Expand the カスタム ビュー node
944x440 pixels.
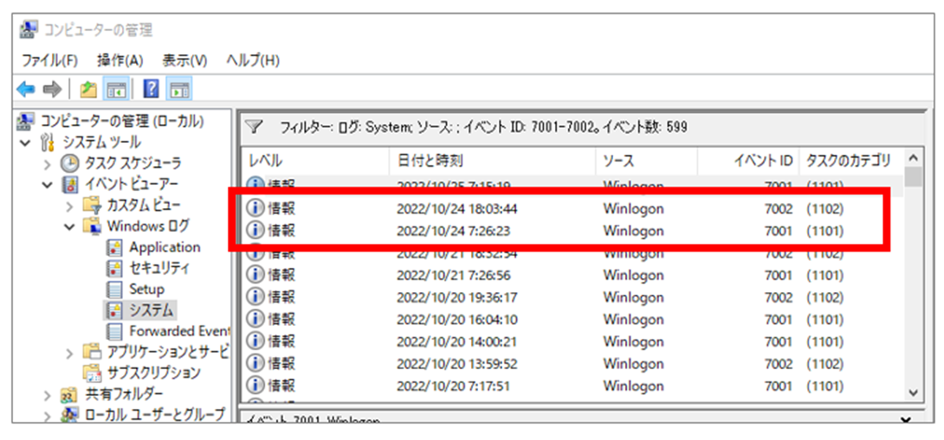coord(70,206)
